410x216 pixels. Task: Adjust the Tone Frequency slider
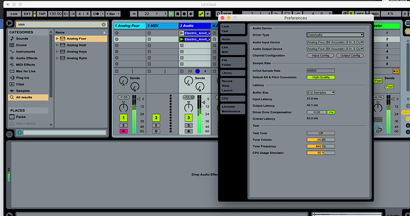tap(321, 146)
